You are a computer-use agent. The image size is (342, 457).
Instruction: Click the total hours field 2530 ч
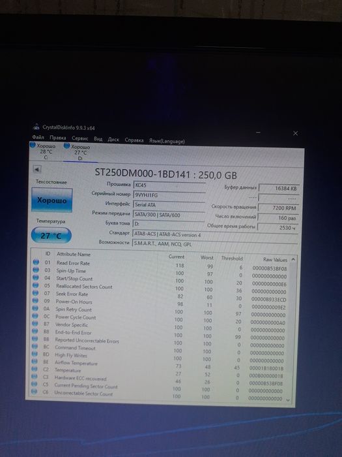point(278,227)
